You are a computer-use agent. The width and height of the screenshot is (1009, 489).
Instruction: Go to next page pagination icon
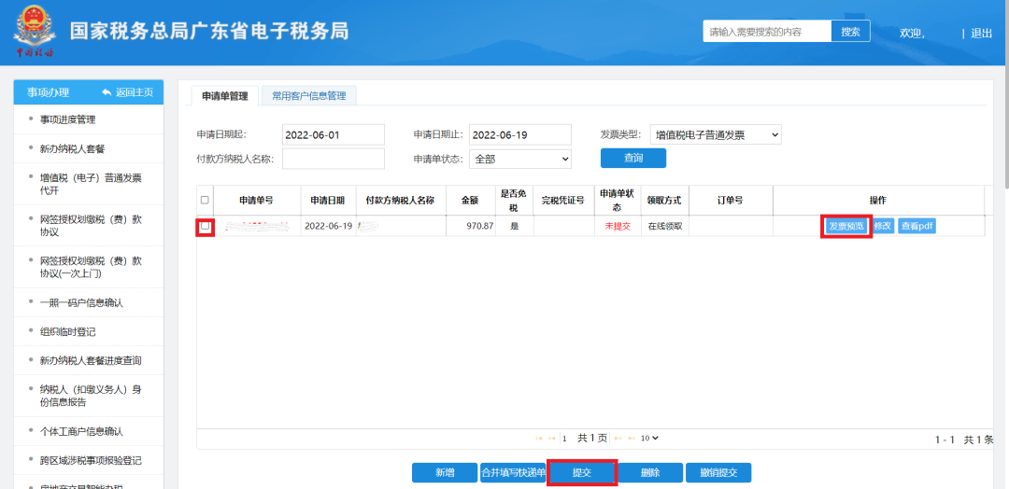click(x=618, y=439)
